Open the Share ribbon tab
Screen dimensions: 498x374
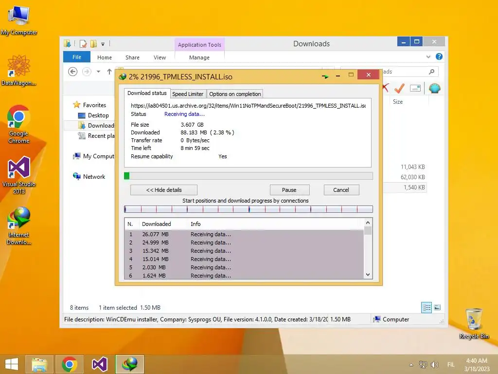pos(132,57)
